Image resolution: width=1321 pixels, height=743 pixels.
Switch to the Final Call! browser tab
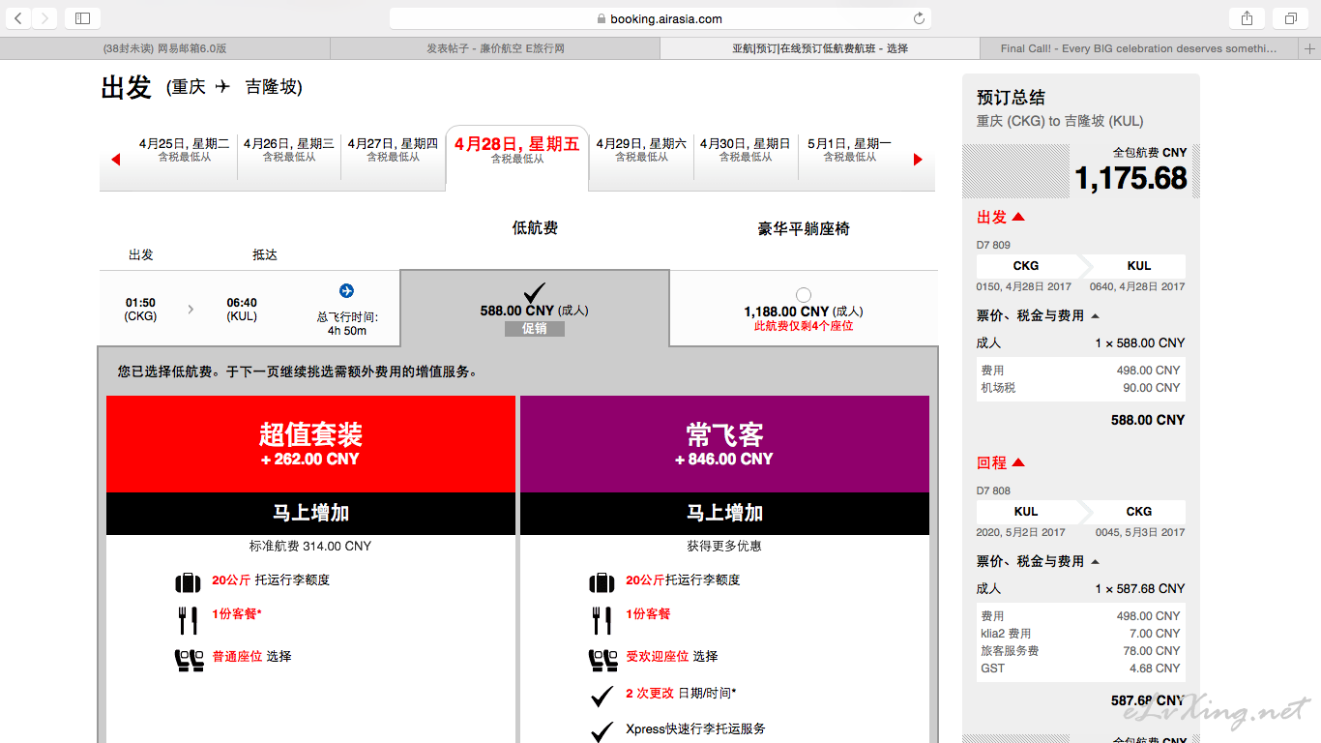pyautogui.click(x=1138, y=48)
